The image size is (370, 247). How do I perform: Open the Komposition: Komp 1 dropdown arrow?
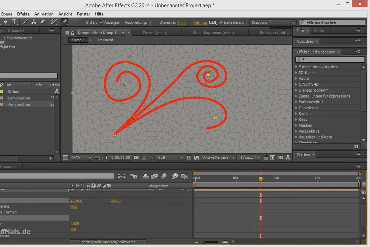(123, 33)
